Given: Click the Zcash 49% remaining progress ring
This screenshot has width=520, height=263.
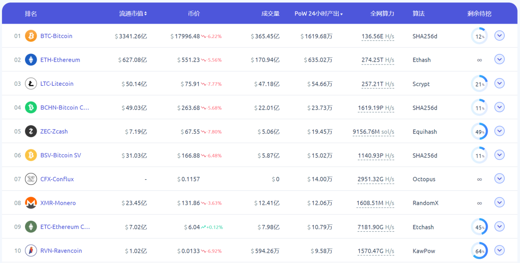Looking at the screenshot, I should pyautogui.click(x=479, y=131).
